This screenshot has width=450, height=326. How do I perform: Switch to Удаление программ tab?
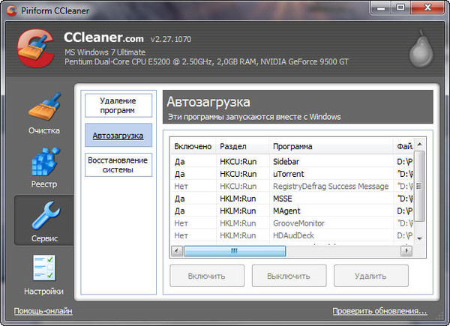[118, 105]
